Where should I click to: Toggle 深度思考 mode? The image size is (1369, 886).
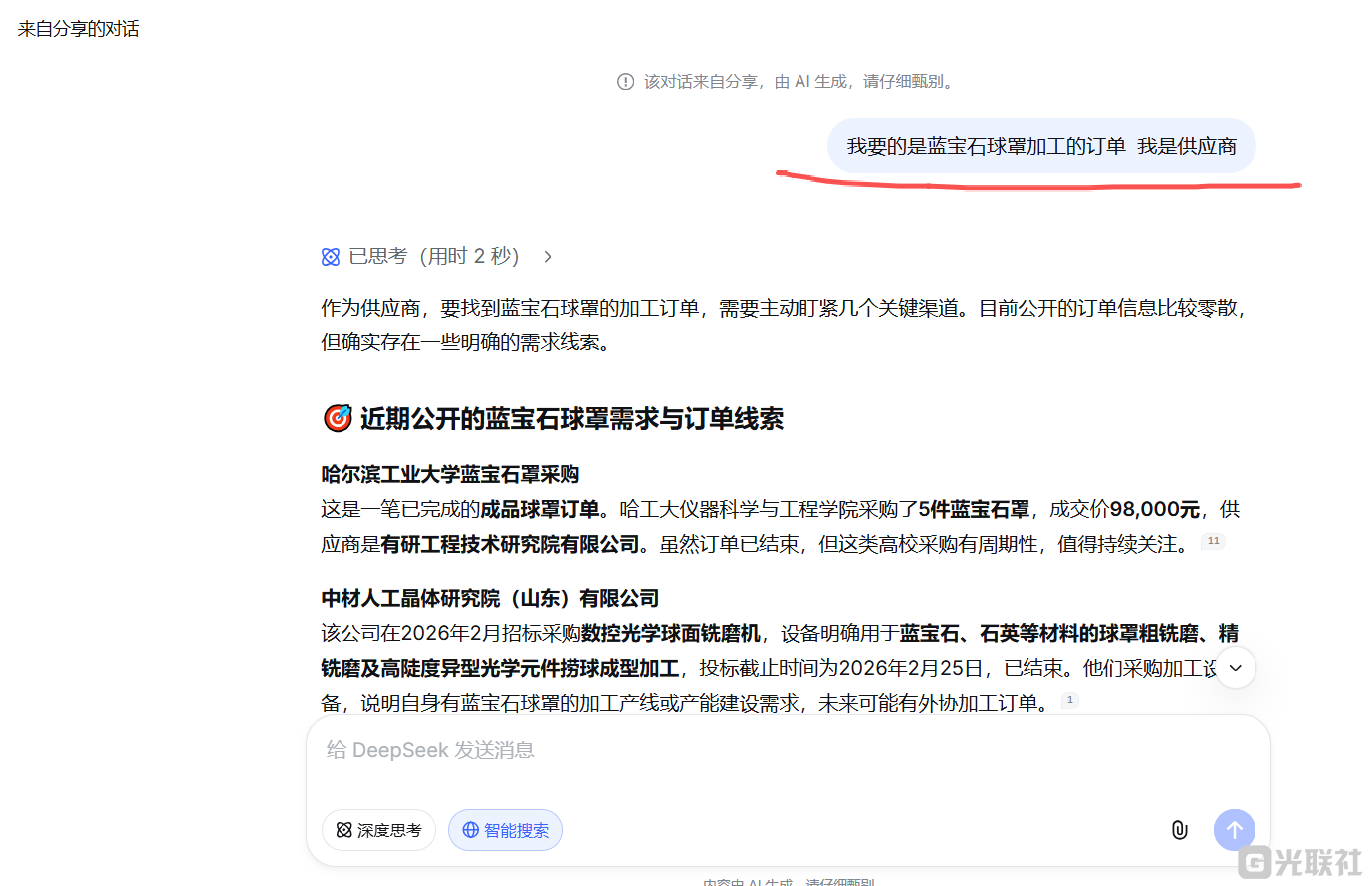[378, 830]
